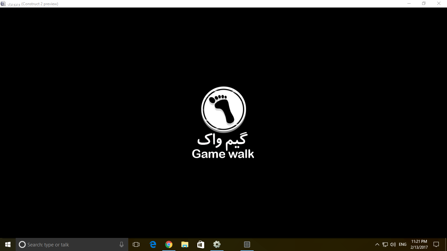Click the Cortana microphone icon

(x=121, y=244)
